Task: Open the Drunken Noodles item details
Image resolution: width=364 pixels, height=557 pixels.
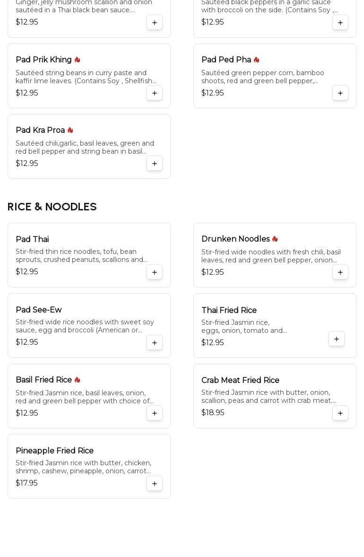Action: (275, 255)
